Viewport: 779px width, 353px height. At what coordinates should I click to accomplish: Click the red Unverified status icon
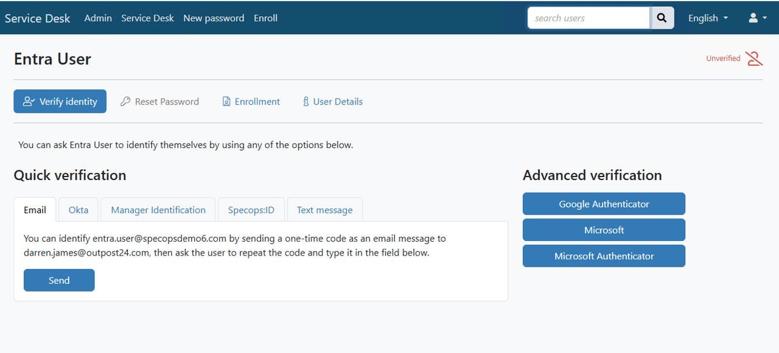[x=753, y=58]
